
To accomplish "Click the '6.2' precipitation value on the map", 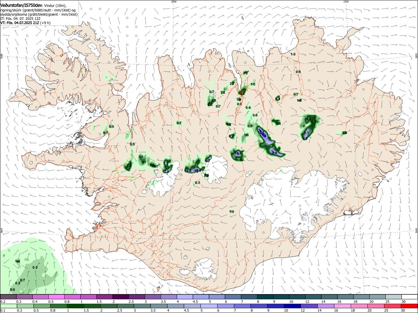I will (232, 136).
